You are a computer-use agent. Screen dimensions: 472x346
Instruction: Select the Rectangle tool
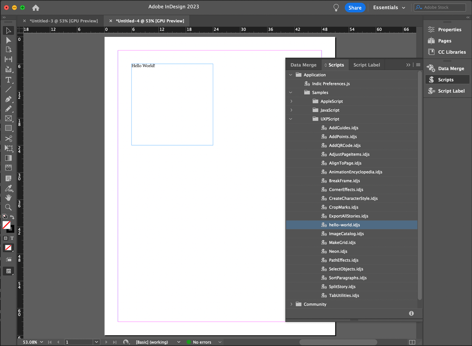coord(8,128)
